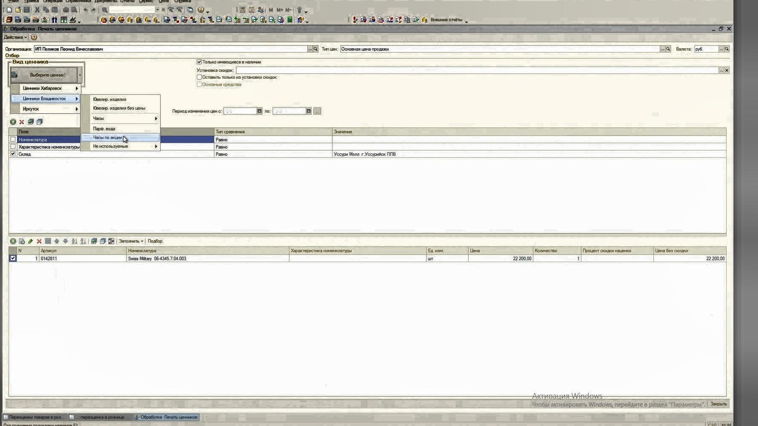Screen dimensions: 758x426
Task: Add a new goods row with the green plus
Action: (13, 241)
